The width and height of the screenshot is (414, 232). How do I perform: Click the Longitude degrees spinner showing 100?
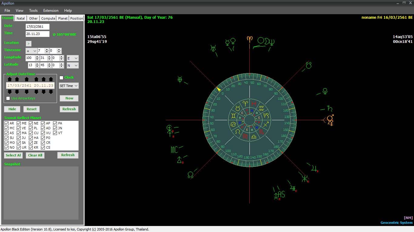[32, 58]
